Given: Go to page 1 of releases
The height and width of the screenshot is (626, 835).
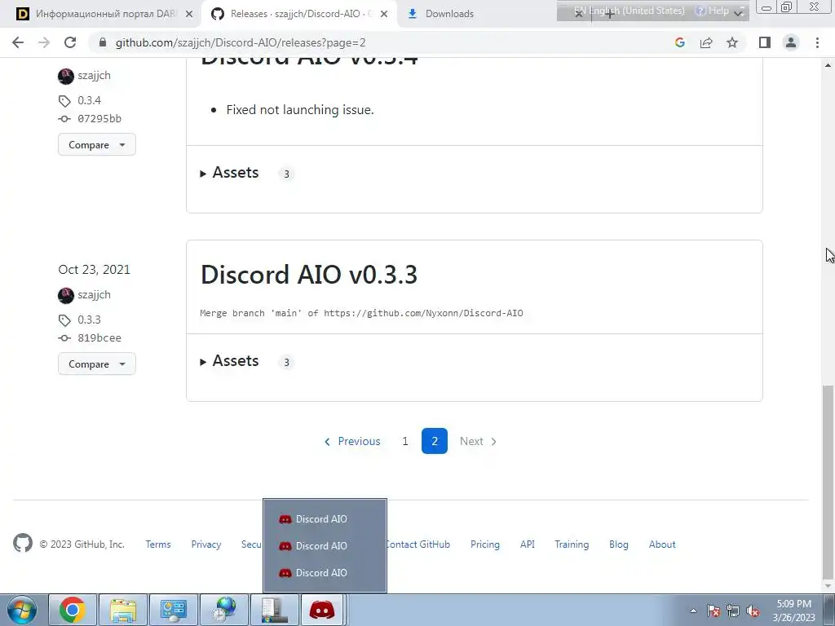Looking at the screenshot, I should (405, 441).
